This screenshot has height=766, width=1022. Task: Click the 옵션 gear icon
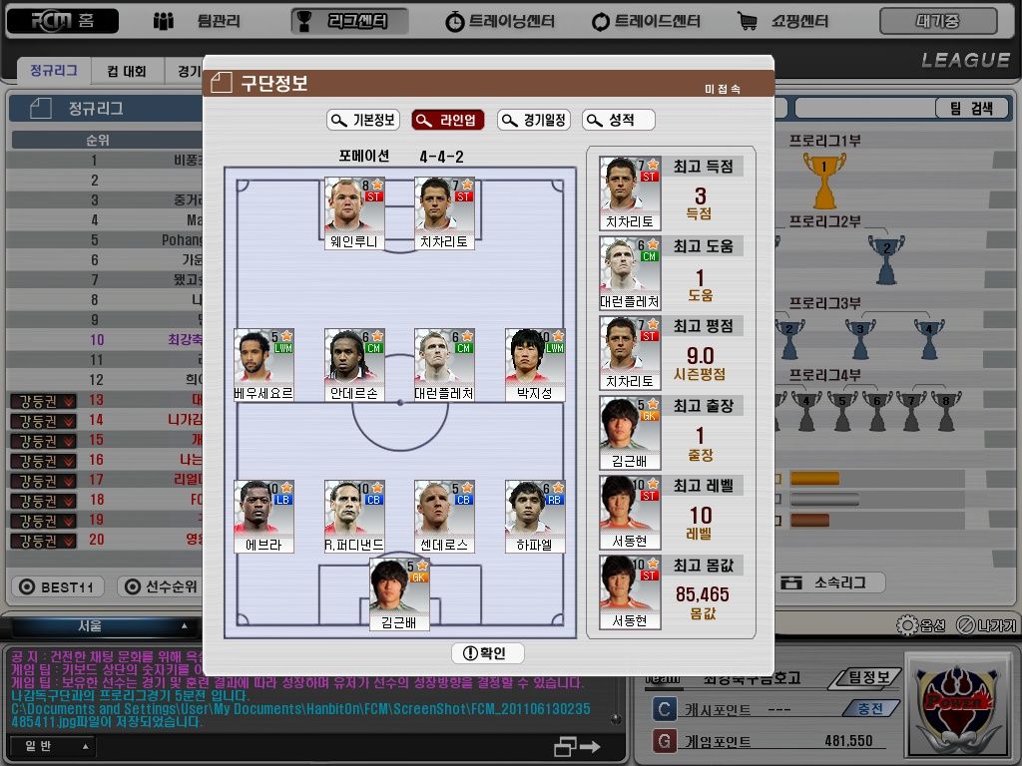pos(906,625)
